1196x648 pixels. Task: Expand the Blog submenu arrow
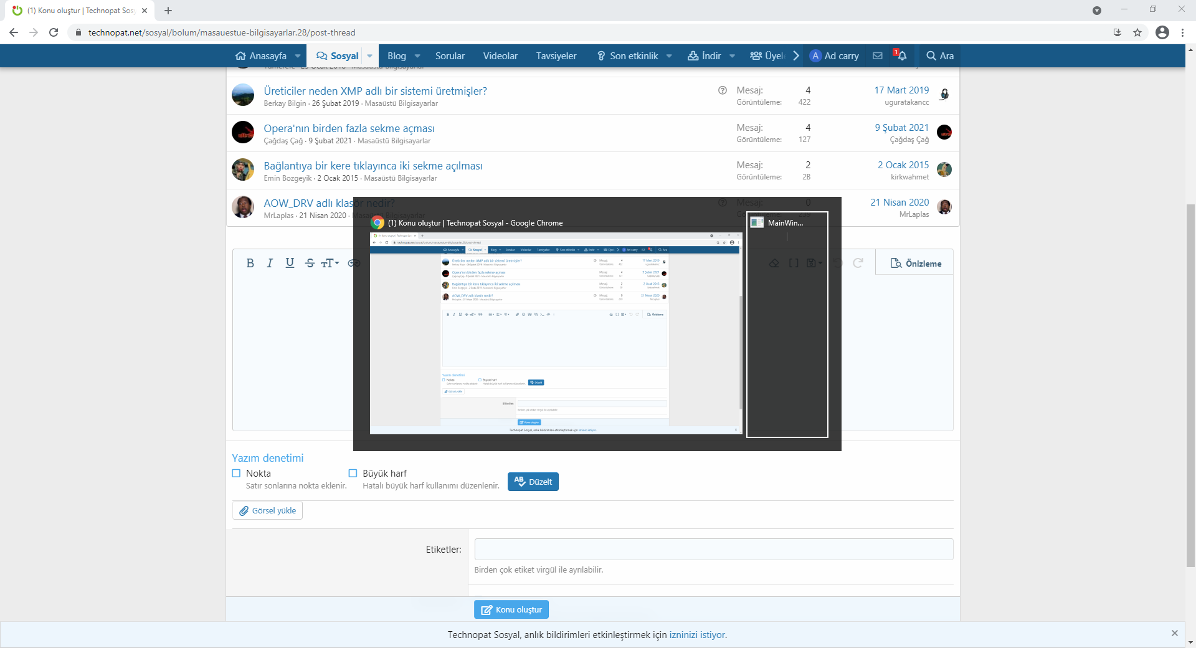tap(417, 55)
